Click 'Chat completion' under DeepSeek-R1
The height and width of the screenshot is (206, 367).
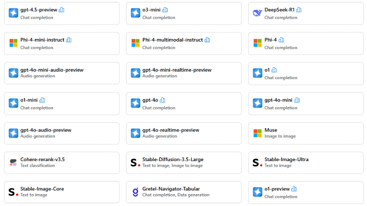(x=281, y=17)
